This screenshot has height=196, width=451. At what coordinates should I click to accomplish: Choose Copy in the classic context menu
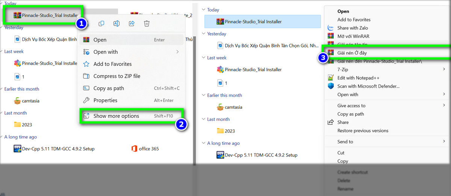click(343, 161)
